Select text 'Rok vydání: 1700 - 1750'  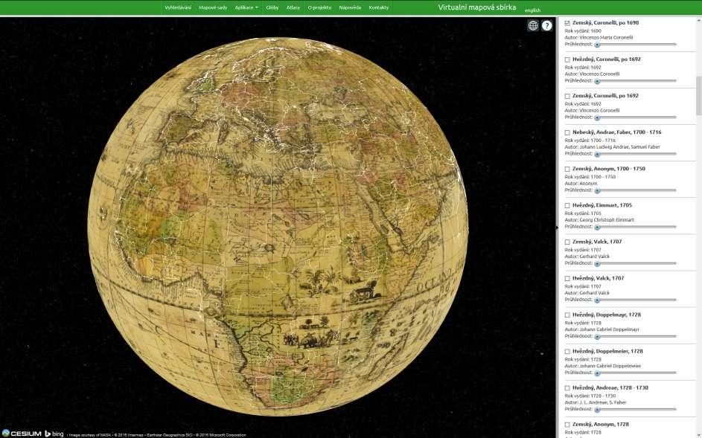click(x=590, y=177)
